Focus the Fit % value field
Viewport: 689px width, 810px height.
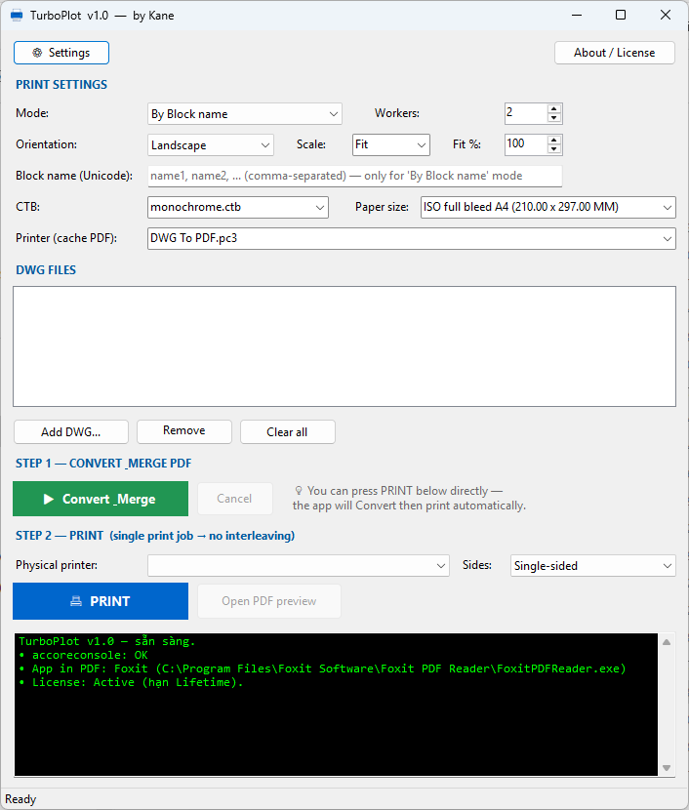coord(526,144)
